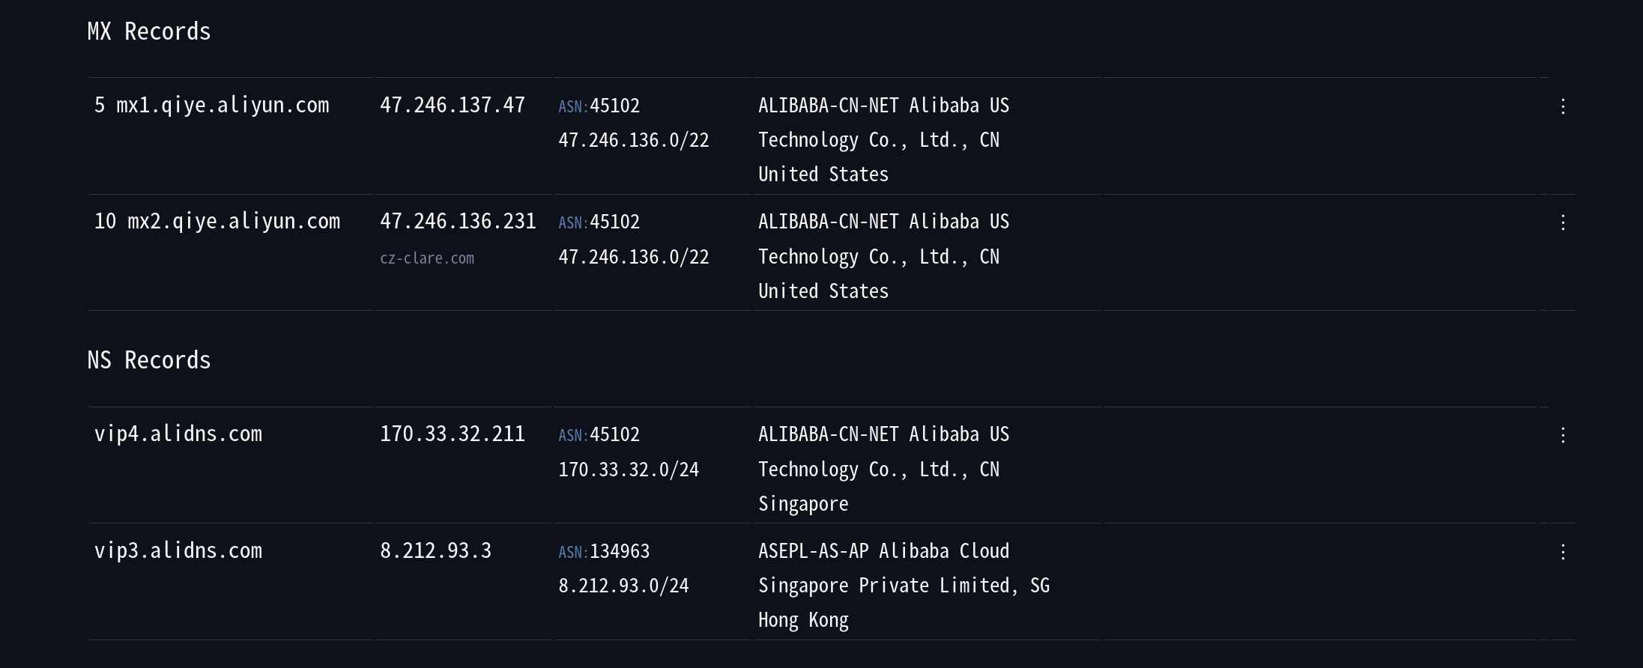Click the cz-clare.com reverse DNS label
Screen dimensions: 1643x668
click(427, 258)
